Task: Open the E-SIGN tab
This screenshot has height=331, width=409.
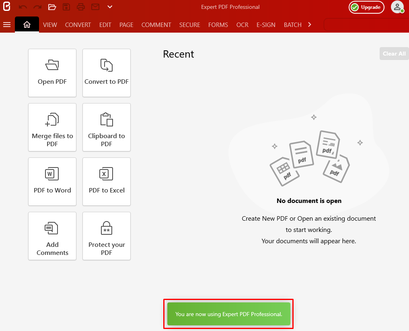Action: point(266,25)
